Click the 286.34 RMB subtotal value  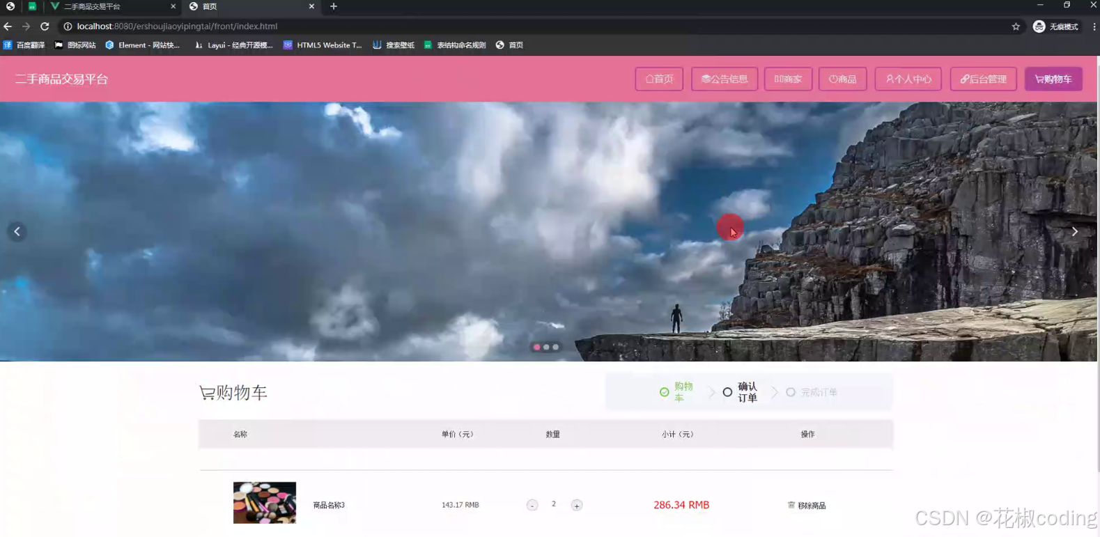pos(681,505)
